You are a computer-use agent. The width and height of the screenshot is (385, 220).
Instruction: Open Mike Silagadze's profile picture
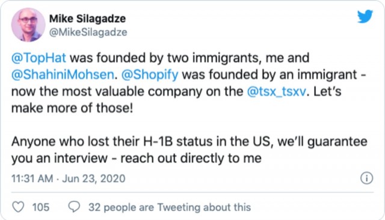click(28, 25)
